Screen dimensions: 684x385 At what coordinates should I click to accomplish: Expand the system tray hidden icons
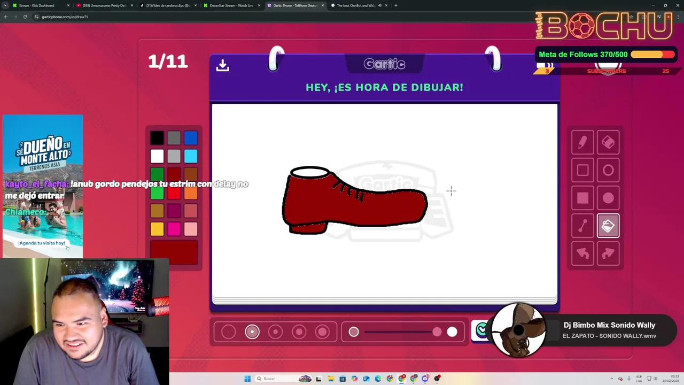tap(612, 379)
